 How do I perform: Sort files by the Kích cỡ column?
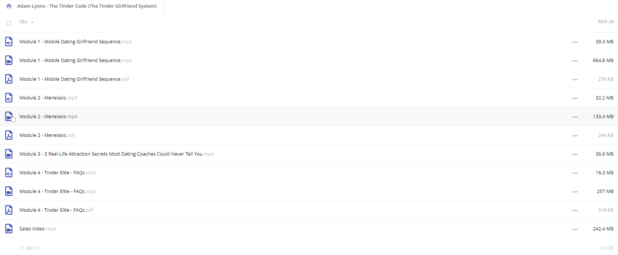[606, 22]
